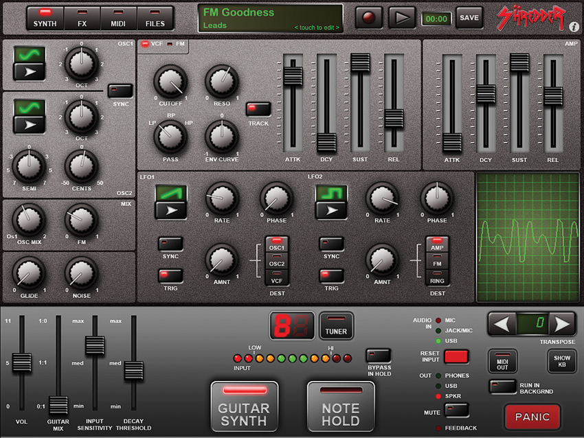Cycle LFO2 waveform with arrow button
Screen dimensions: 584x438
[x=331, y=210]
